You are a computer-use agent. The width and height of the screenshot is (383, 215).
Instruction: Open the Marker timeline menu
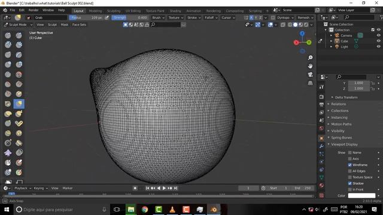pos(68,188)
